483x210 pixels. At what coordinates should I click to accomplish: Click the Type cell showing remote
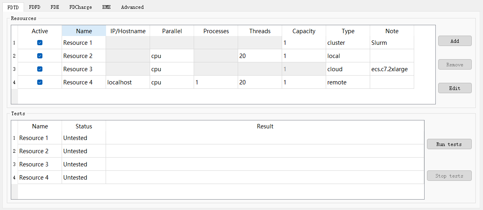pos(347,82)
